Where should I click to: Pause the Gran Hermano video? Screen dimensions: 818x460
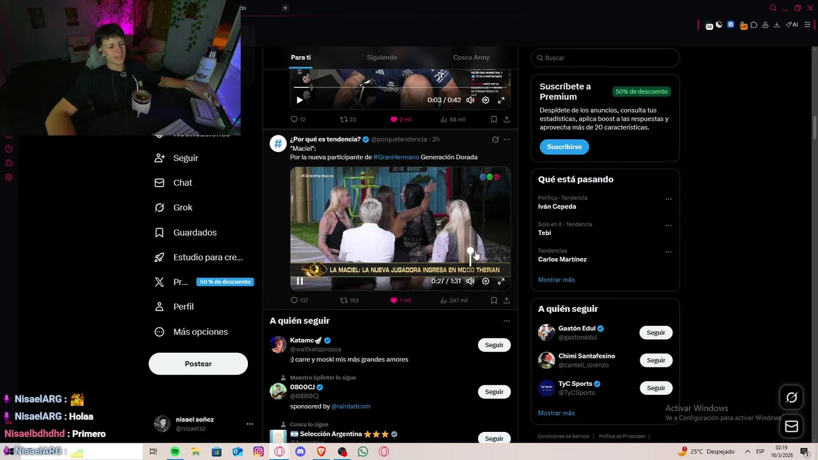(300, 281)
